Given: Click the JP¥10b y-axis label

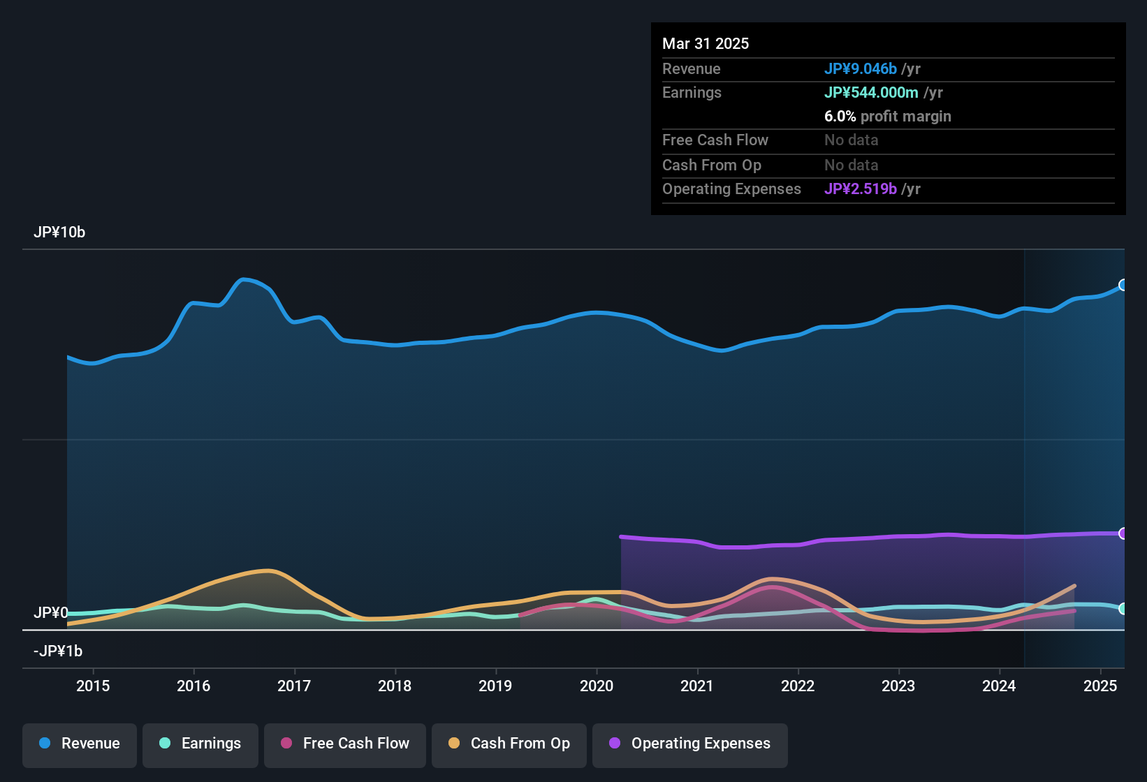Looking at the screenshot, I should click(x=59, y=233).
